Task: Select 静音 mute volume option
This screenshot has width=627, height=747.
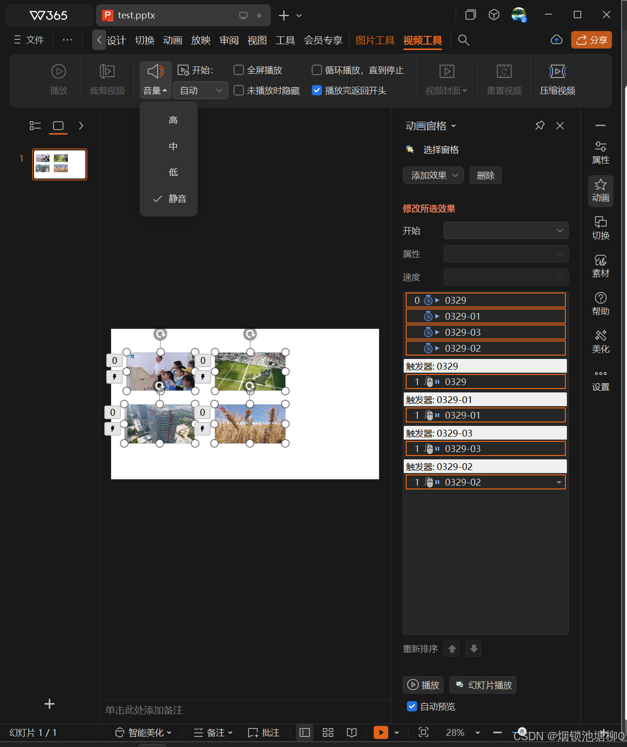Action: [169, 198]
